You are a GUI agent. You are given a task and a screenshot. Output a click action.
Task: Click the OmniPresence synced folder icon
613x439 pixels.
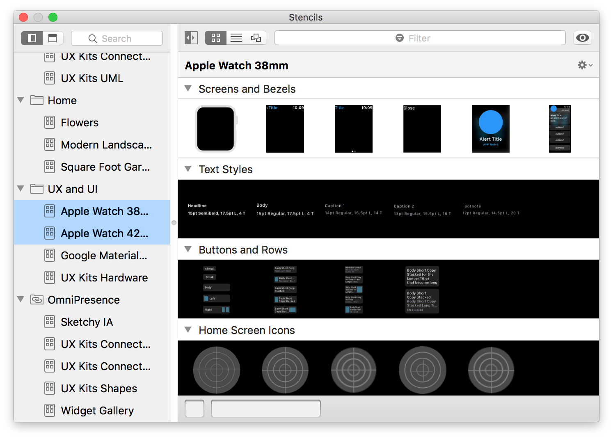tap(37, 300)
